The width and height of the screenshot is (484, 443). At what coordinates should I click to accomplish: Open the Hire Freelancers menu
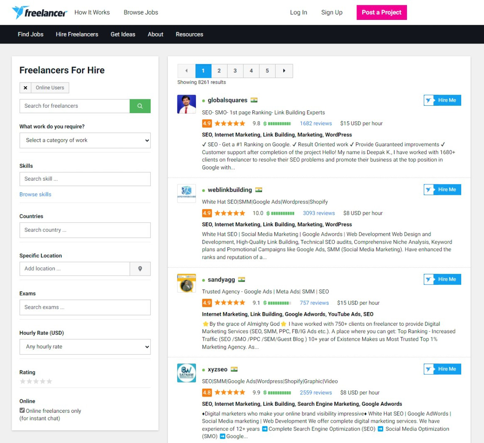point(77,34)
